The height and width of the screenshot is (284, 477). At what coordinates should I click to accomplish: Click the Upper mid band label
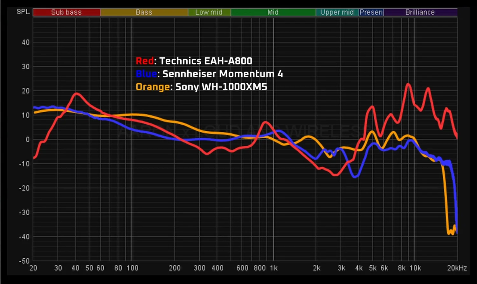337,12
